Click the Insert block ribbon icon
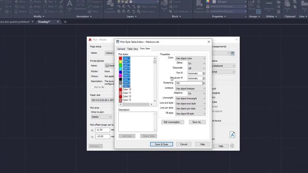308x173 pixels. click(164, 5)
